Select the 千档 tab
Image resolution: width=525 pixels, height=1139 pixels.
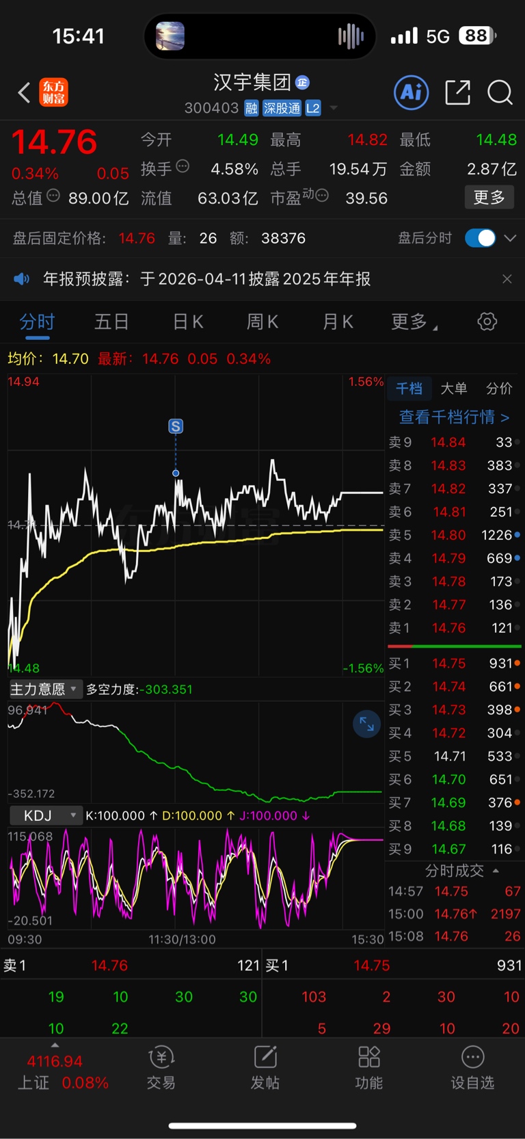tap(409, 389)
